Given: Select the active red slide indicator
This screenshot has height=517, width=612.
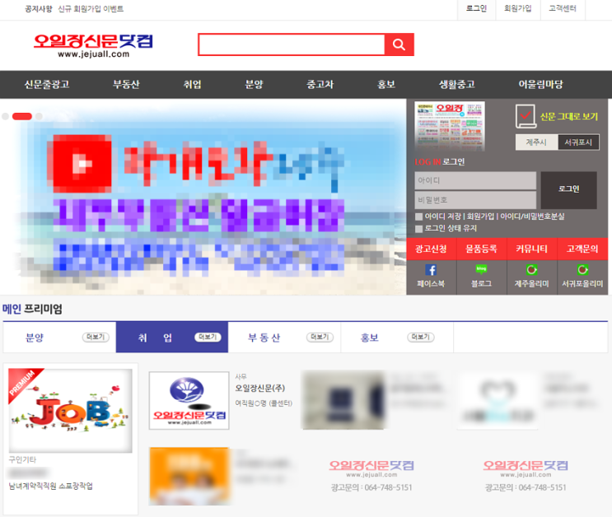Looking at the screenshot, I should click(x=22, y=116).
